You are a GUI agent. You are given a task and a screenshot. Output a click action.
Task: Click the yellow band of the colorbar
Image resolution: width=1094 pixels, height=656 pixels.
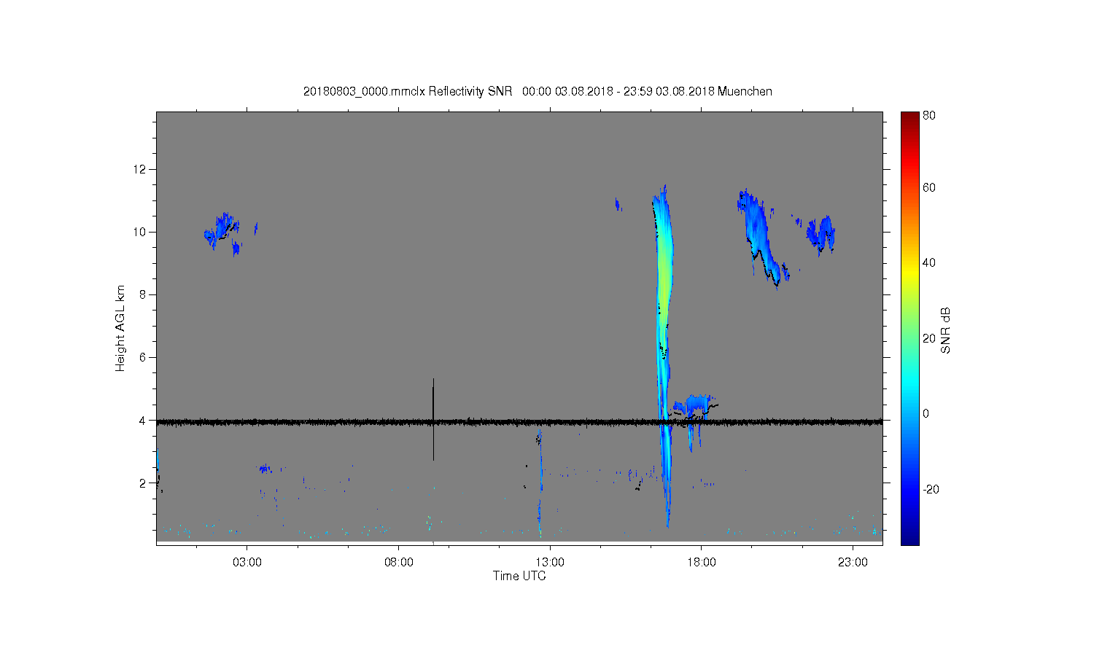tap(909, 273)
